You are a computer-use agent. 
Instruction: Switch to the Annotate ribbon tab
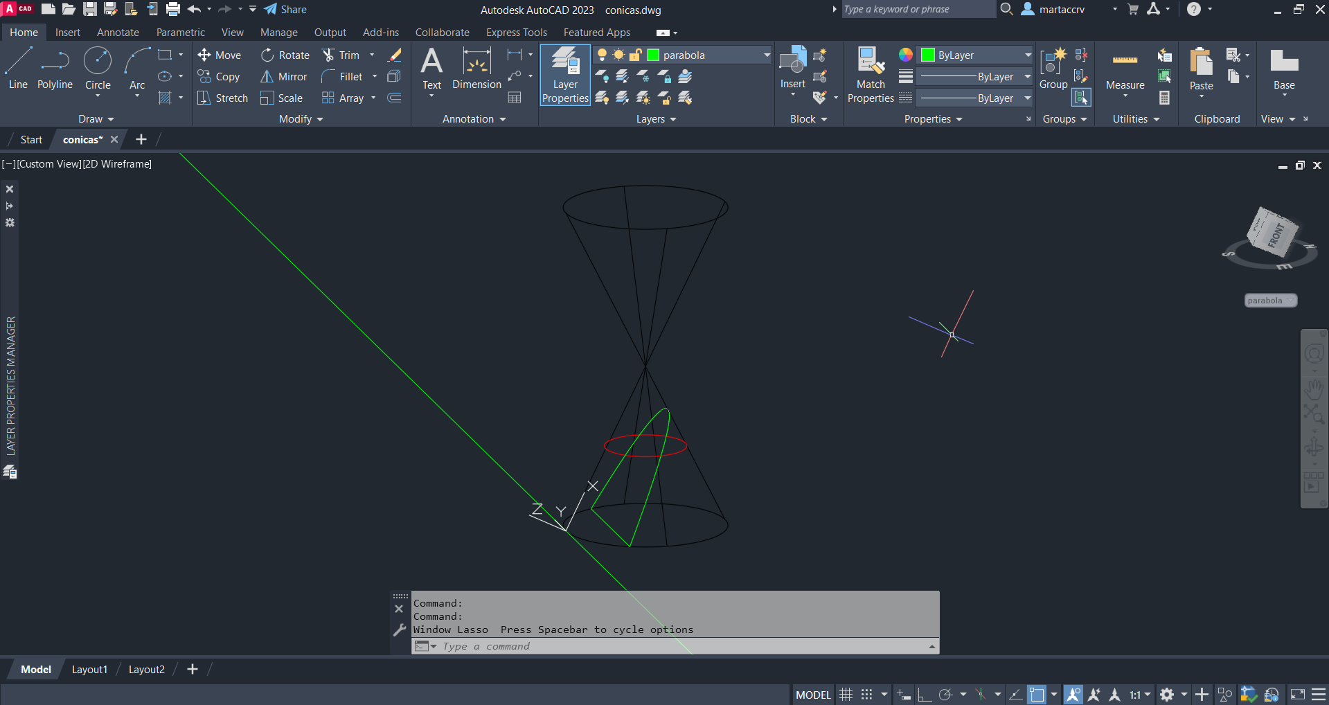[118, 33]
